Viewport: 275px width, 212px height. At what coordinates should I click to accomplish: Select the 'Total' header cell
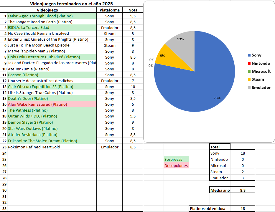220,147
